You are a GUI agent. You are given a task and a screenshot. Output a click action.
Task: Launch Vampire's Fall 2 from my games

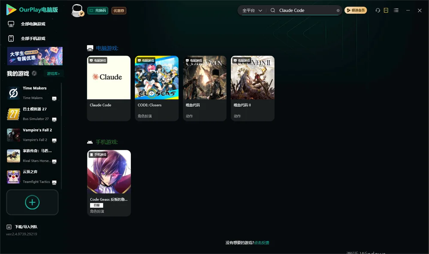pos(32,135)
